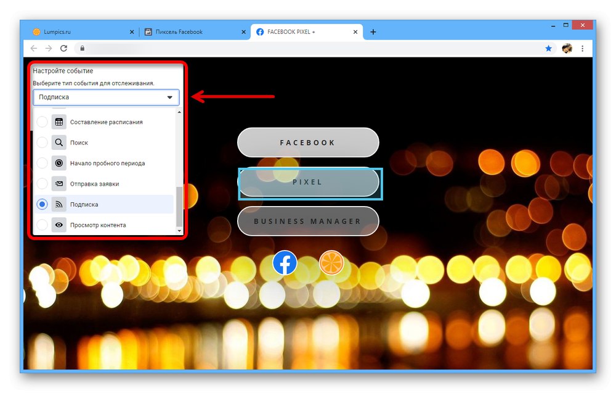Click the PIXEL button
The image size is (616, 393).
pos(308,182)
